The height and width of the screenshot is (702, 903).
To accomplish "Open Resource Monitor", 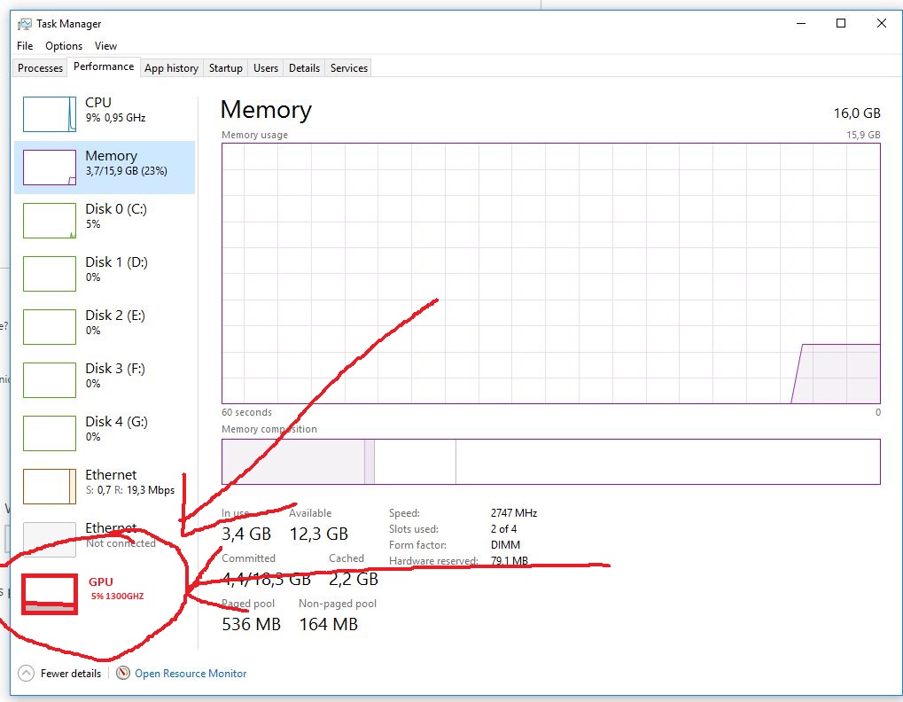I will coord(190,674).
